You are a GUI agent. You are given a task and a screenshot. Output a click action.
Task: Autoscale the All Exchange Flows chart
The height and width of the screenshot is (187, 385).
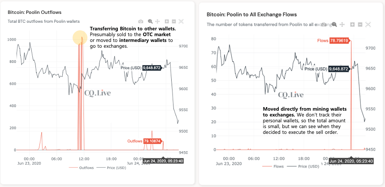[x=368, y=25]
